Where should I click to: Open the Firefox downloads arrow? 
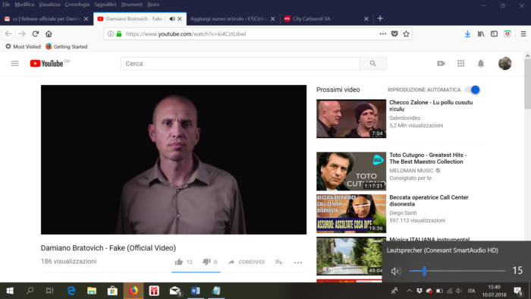click(467, 34)
